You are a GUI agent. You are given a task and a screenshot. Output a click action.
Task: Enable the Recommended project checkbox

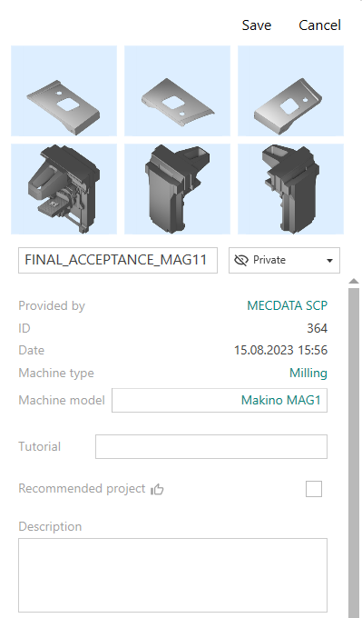pos(314,489)
